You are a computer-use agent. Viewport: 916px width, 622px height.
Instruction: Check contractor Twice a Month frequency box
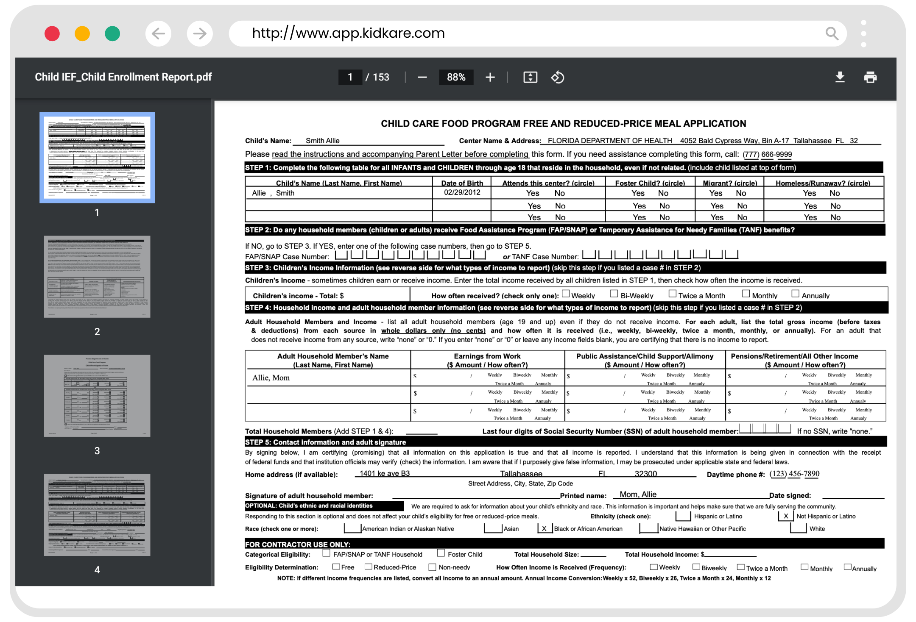741,567
